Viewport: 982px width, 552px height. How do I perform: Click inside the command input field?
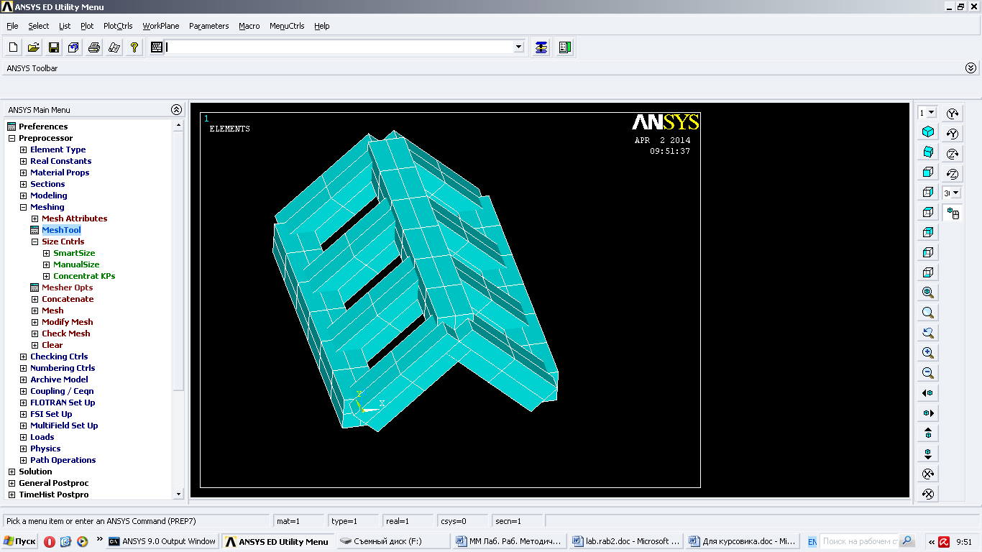[339, 47]
